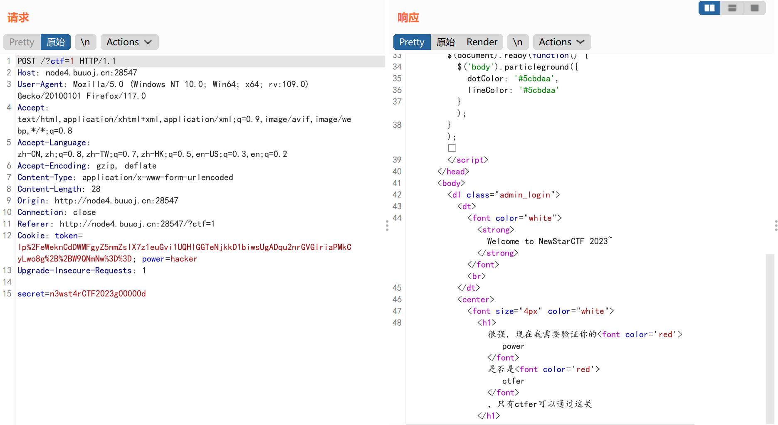The width and height of the screenshot is (778, 425).
Task: Open response panel Actions dropdown
Action: (562, 42)
